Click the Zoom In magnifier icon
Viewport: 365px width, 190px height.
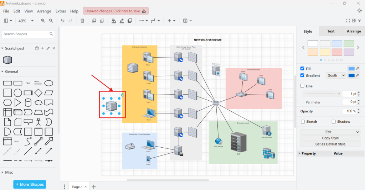click(x=43, y=21)
